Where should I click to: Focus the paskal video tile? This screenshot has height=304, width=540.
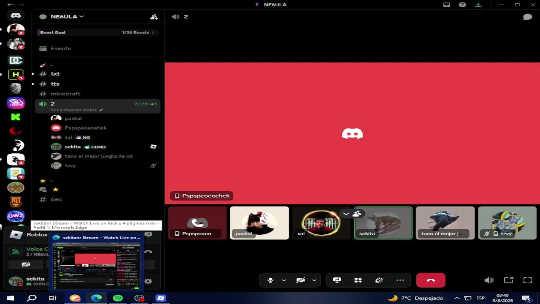(x=259, y=223)
